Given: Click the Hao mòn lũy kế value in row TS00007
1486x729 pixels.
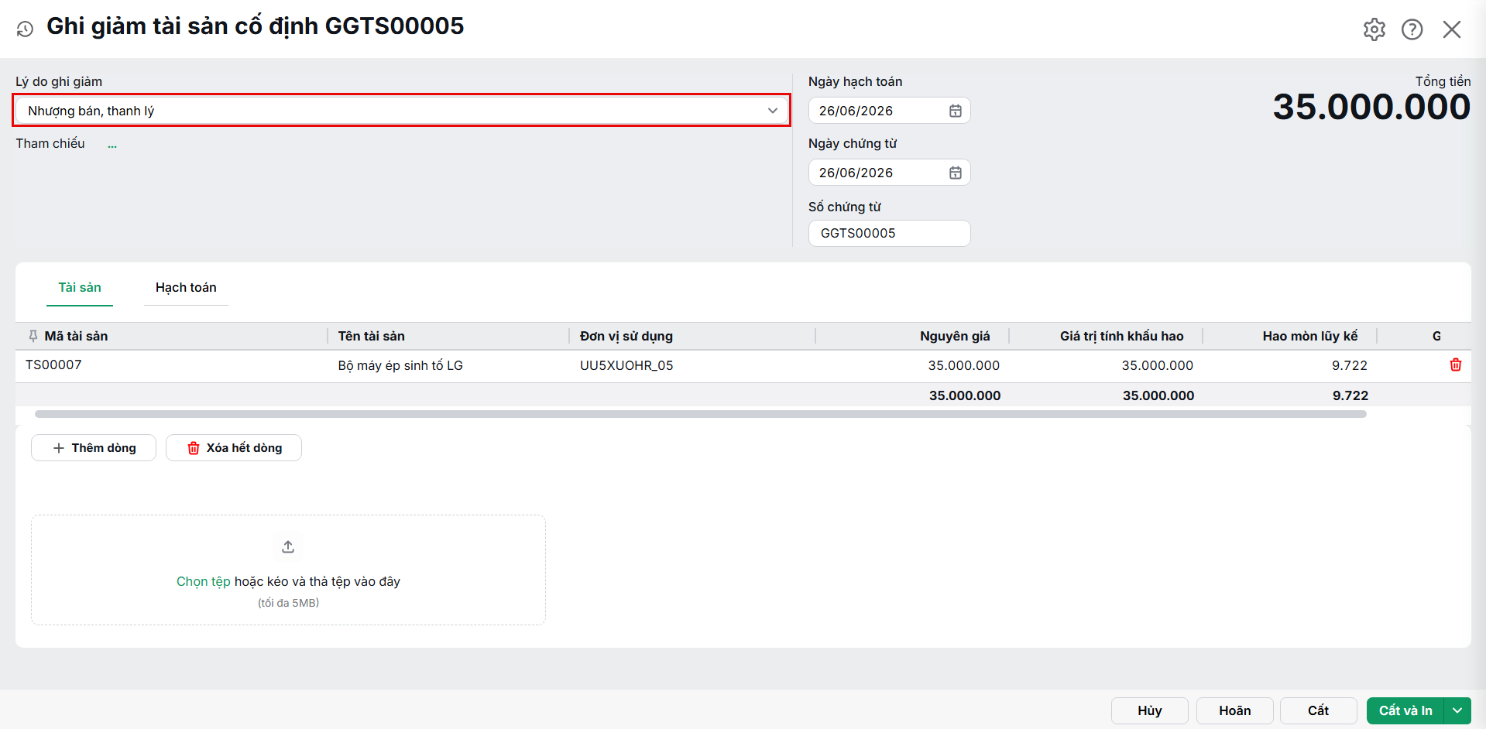Looking at the screenshot, I should (x=1350, y=365).
